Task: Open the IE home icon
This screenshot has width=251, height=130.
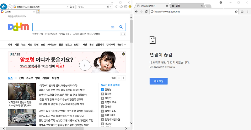Action: 117,7
